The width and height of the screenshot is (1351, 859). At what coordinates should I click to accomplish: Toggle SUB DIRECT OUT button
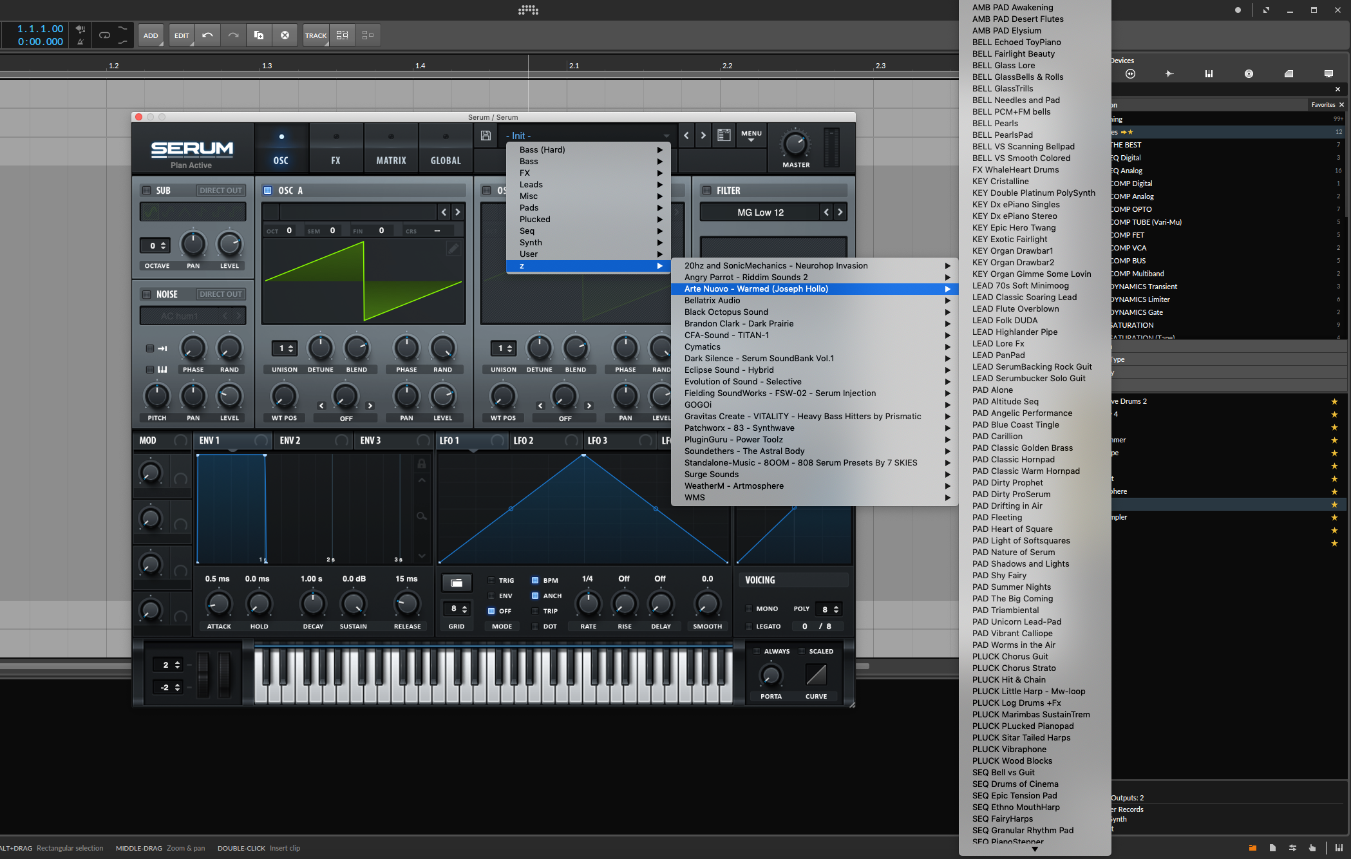(221, 191)
